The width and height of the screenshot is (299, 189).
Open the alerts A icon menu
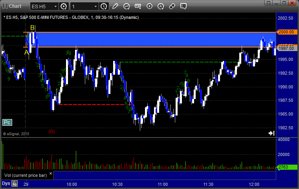click(x=161, y=6)
